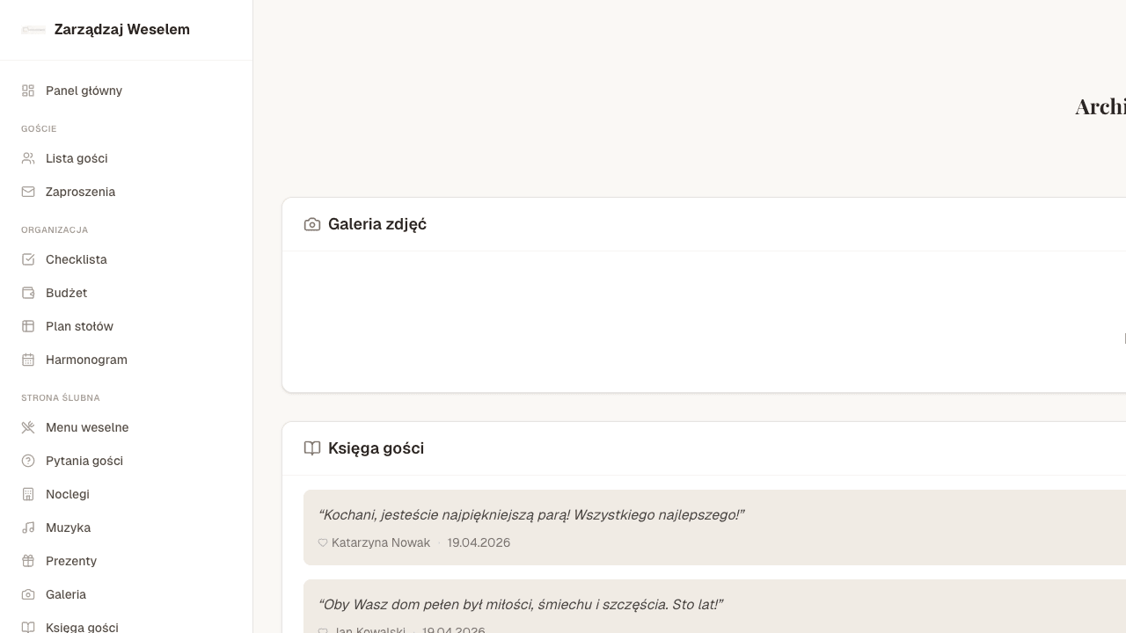The image size is (1126, 633).
Task: Click the open book icon beside Księga gości
Action: (312, 448)
